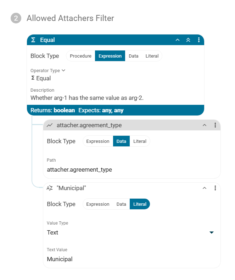Open the attacher.agreement_type block's more options menu
The width and height of the screenshot is (235, 280).
coord(215,125)
